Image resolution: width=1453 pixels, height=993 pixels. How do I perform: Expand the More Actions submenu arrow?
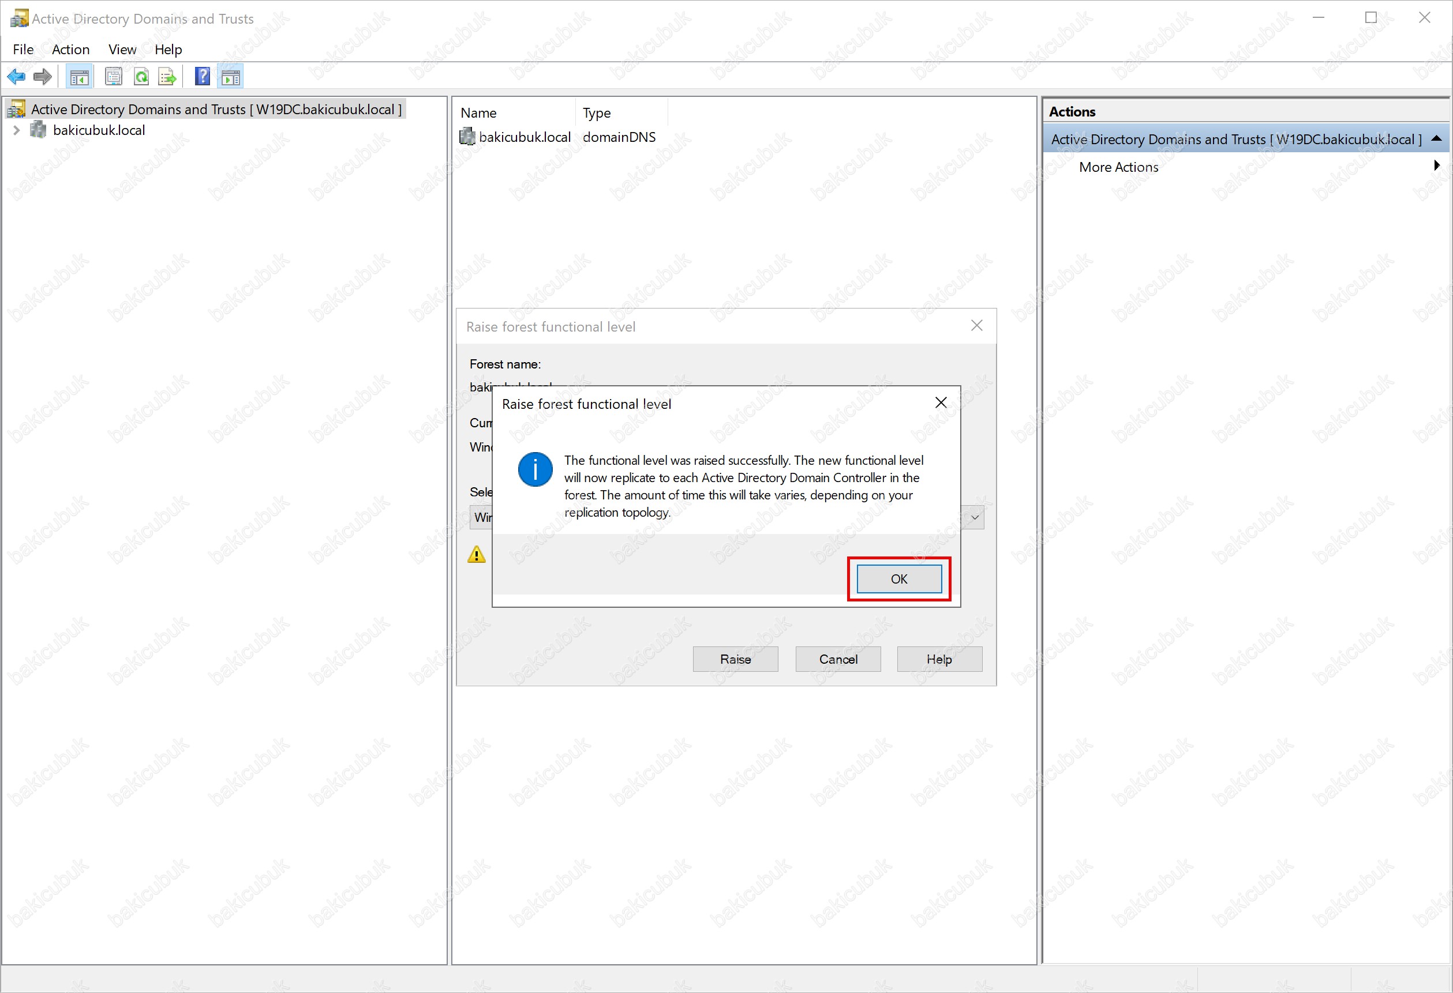1437,165
